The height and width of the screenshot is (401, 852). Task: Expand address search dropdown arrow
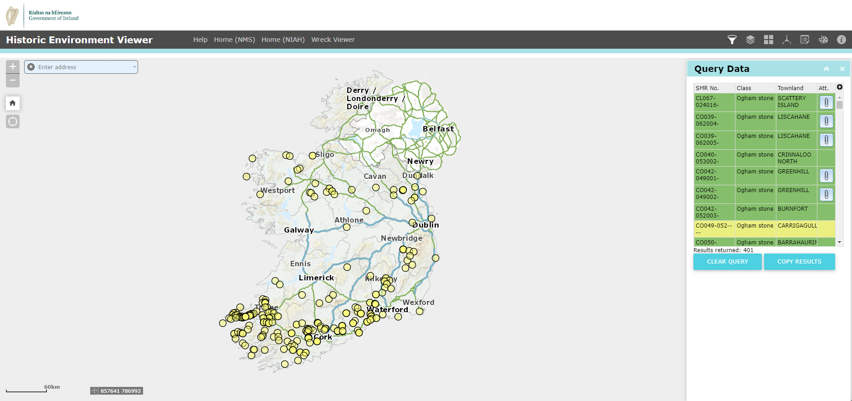pyautogui.click(x=134, y=67)
